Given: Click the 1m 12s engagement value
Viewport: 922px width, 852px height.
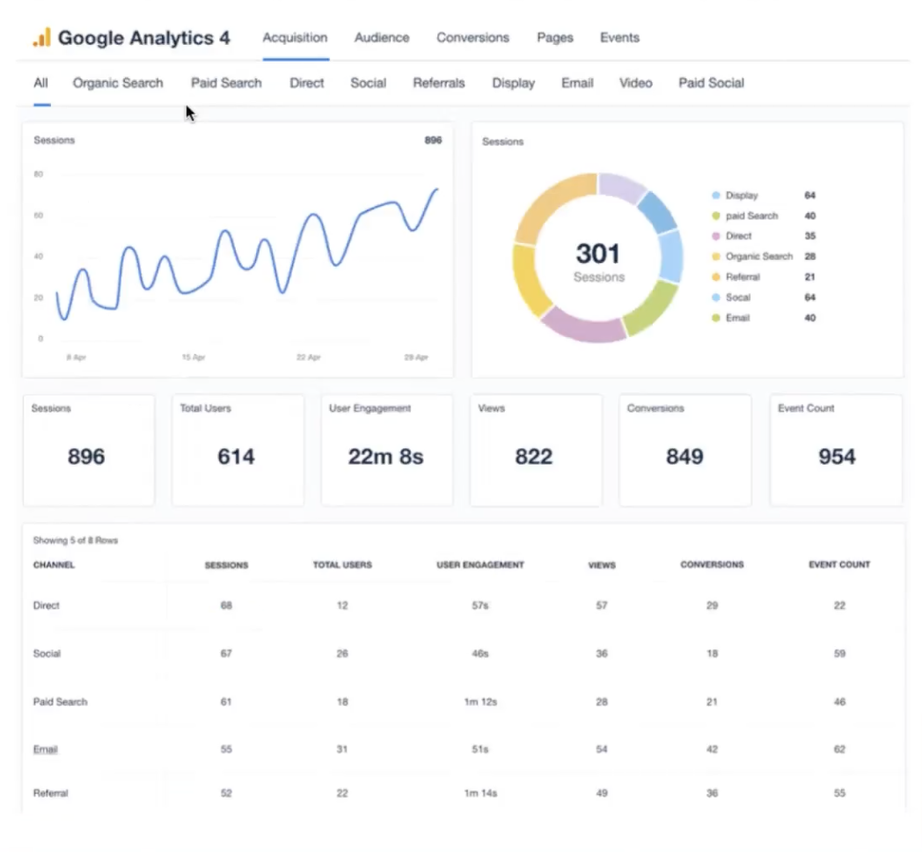Looking at the screenshot, I should [x=480, y=702].
